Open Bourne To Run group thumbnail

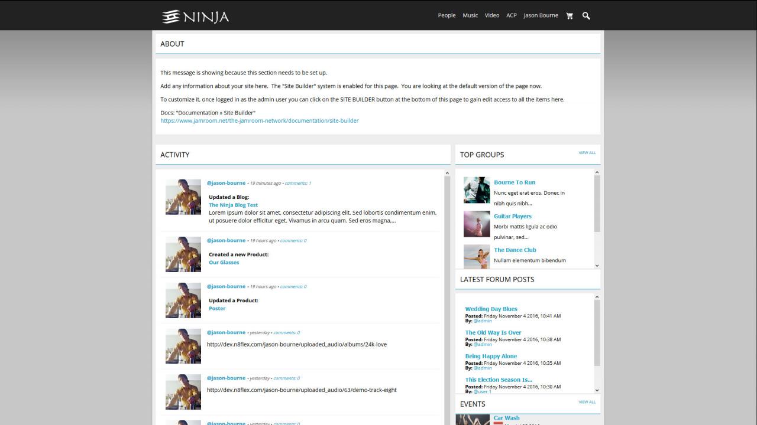477,190
